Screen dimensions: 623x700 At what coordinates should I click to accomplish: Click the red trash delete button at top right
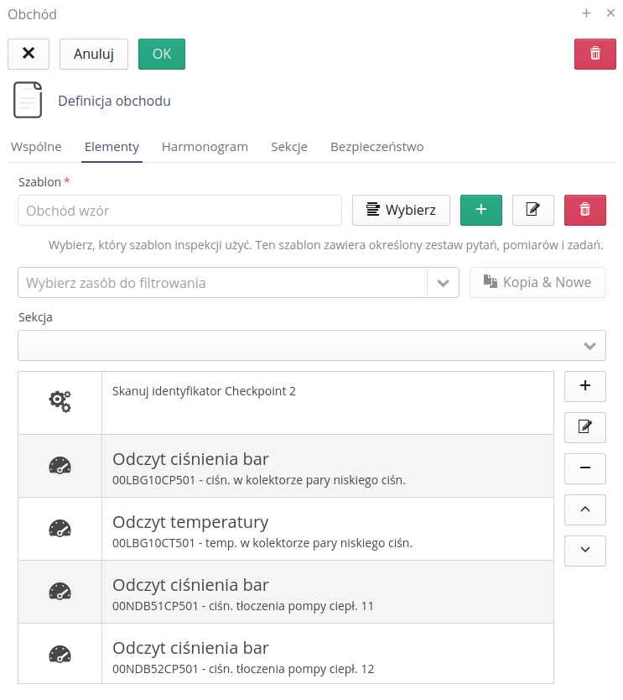[594, 54]
